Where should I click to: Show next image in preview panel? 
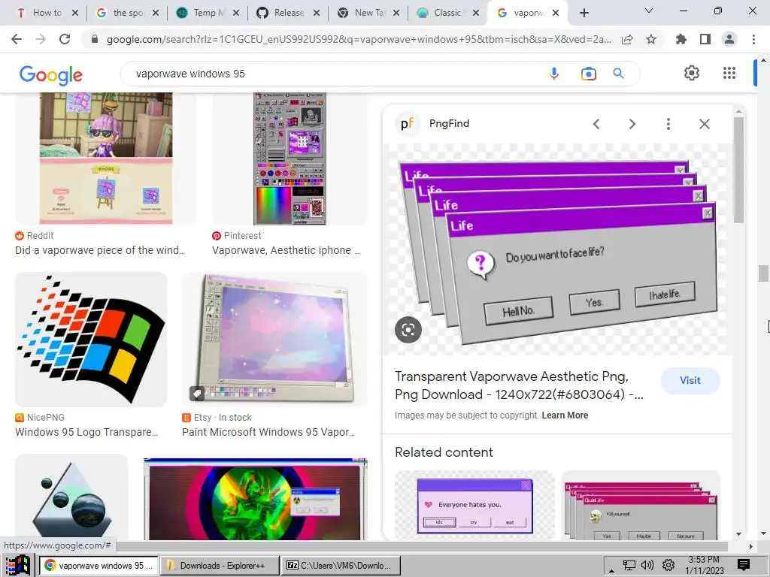click(632, 124)
